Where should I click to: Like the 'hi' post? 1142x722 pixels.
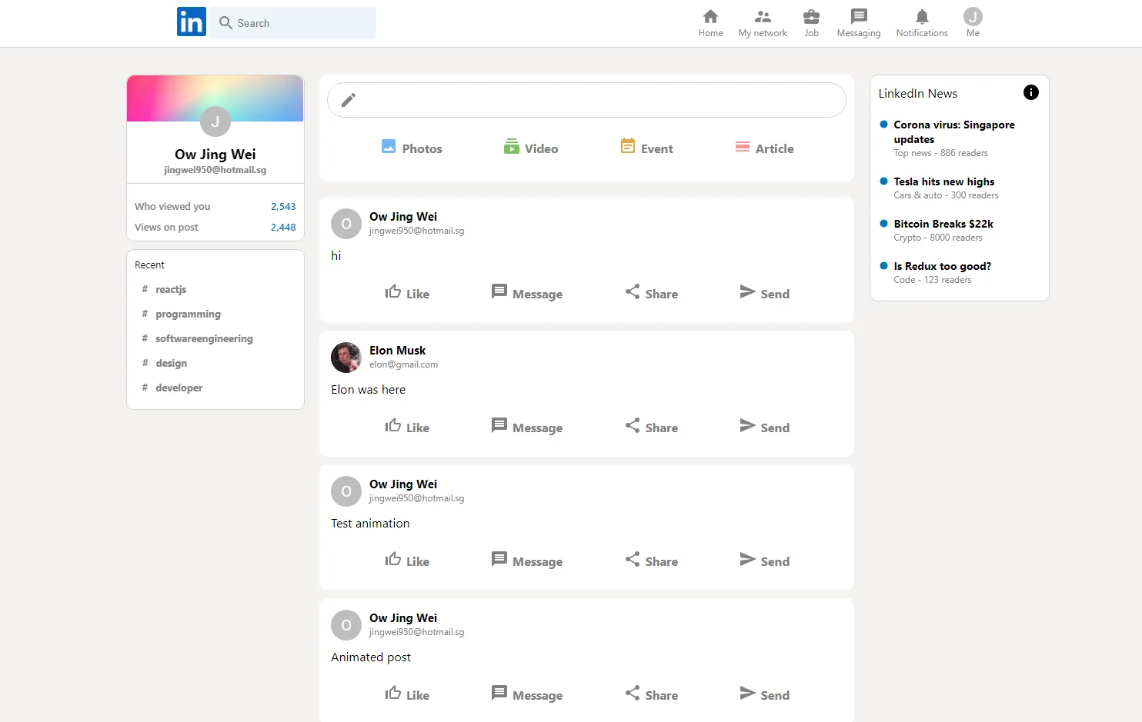pos(407,293)
